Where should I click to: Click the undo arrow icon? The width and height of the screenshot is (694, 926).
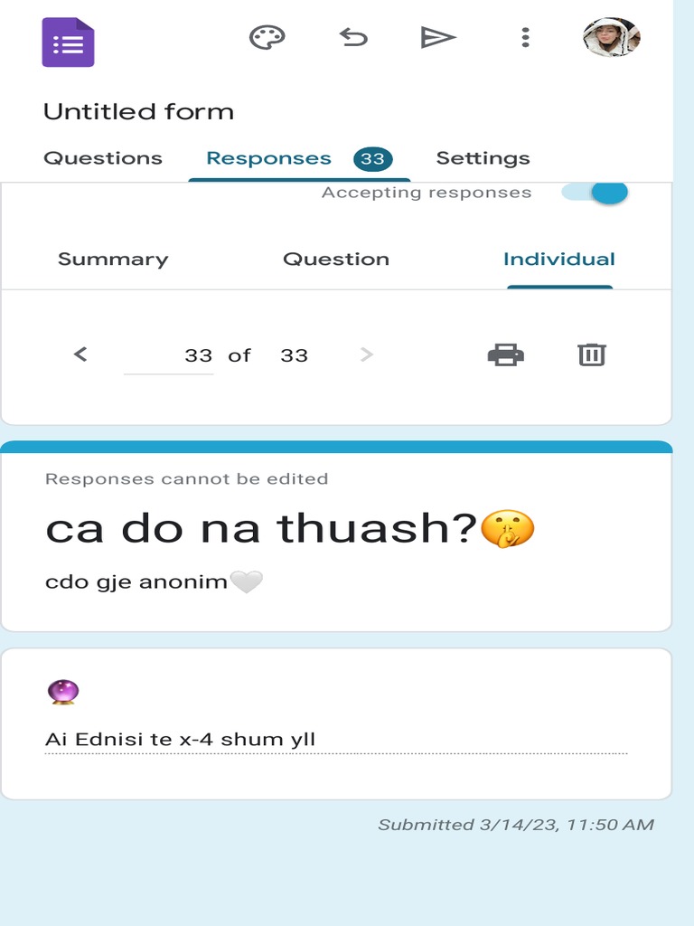pyautogui.click(x=353, y=37)
